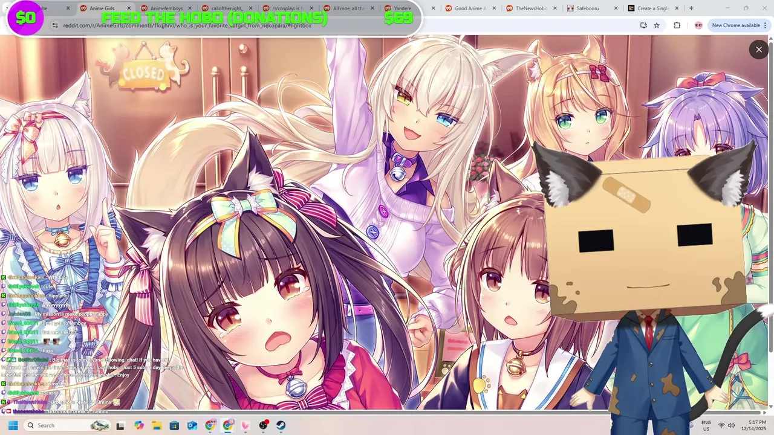Open the Extensions puzzle icon
Image resolution: width=774 pixels, height=435 pixels.
[677, 25]
